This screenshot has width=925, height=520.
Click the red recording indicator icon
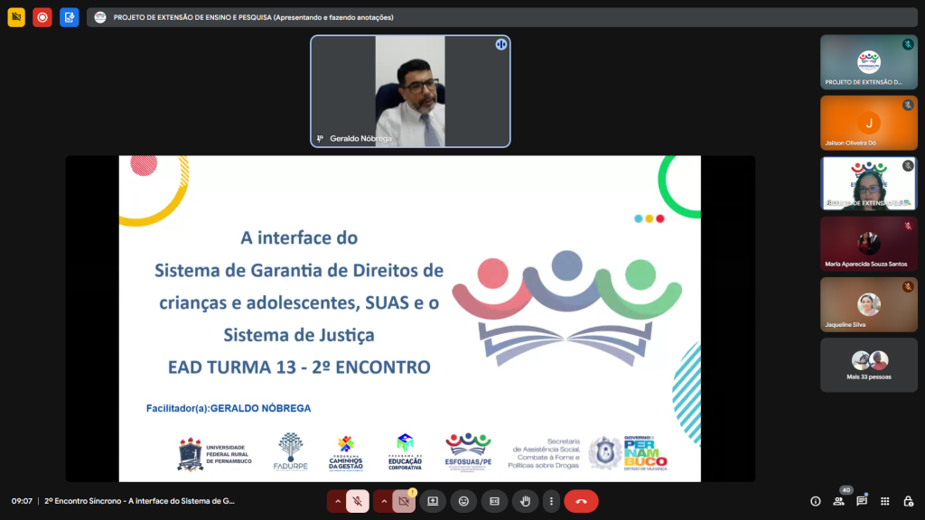point(42,17)
